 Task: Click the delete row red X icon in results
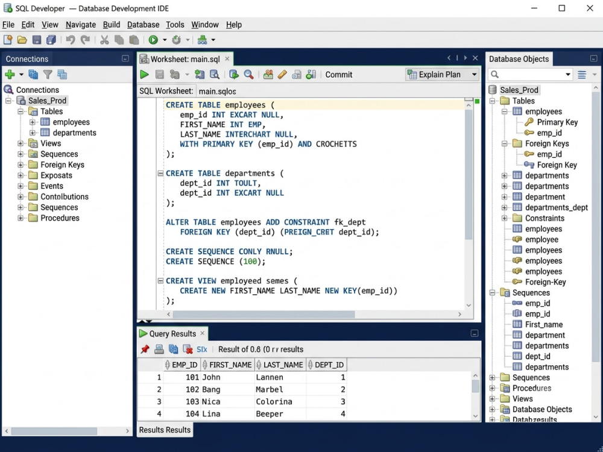click(x=188, y=349)
